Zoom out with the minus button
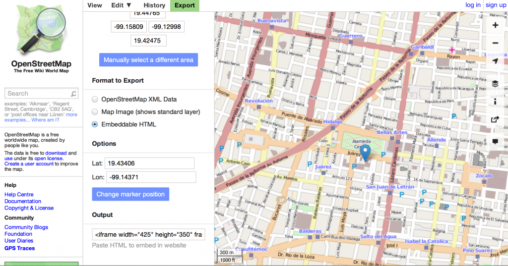 [x=495, y=43]
